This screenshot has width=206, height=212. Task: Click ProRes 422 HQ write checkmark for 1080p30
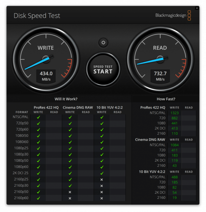[39, 155]
